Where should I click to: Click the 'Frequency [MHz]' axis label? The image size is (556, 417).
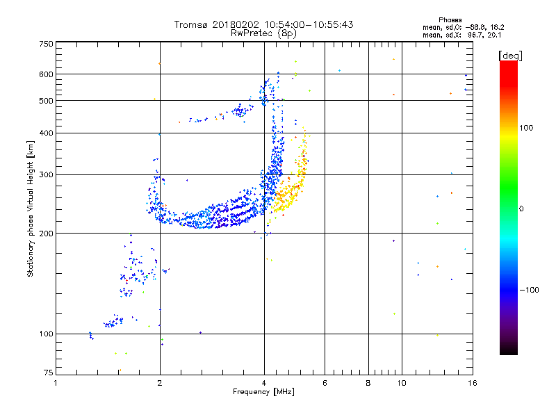coord(263,392)
